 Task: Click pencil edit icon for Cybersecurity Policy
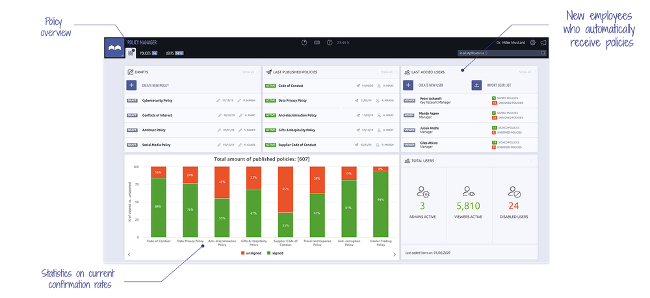coord(219,101)
